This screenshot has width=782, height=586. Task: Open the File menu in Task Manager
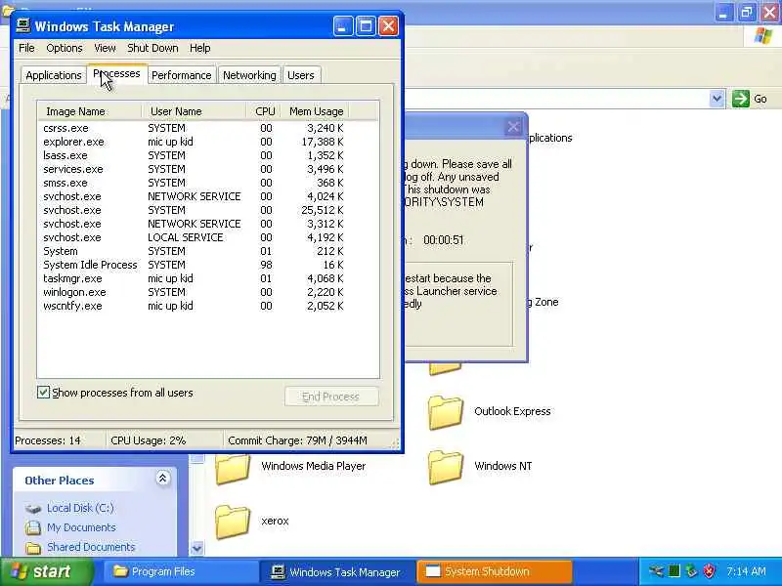click(x=26, y=48)
